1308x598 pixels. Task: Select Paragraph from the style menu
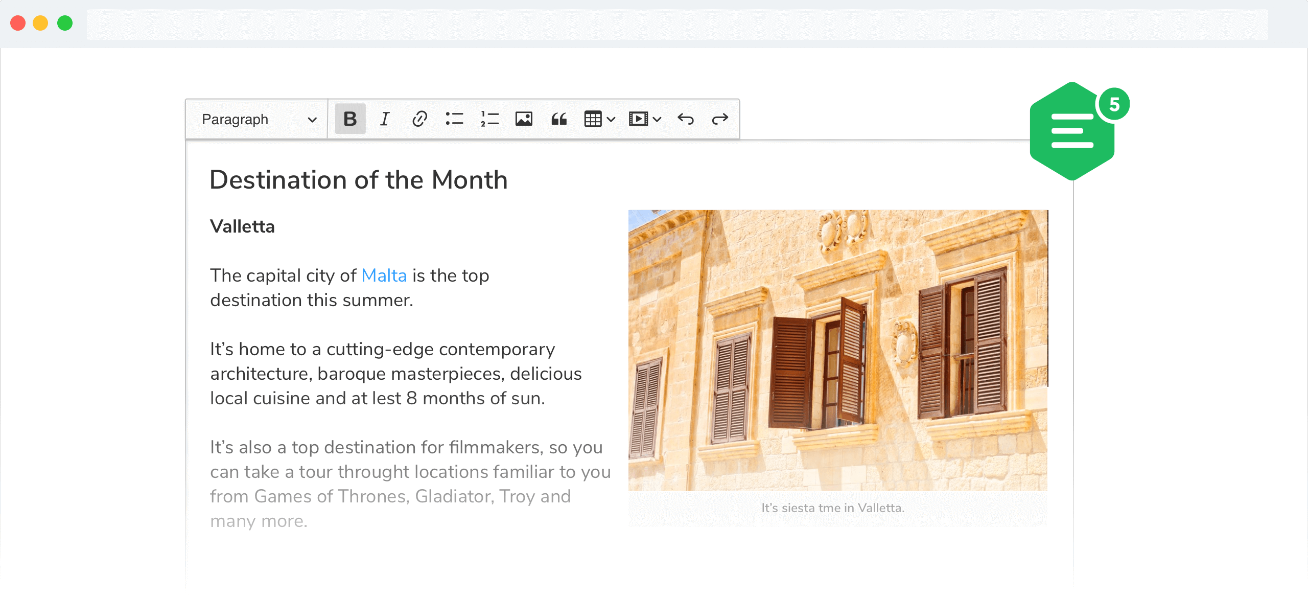tap(255, 118)
